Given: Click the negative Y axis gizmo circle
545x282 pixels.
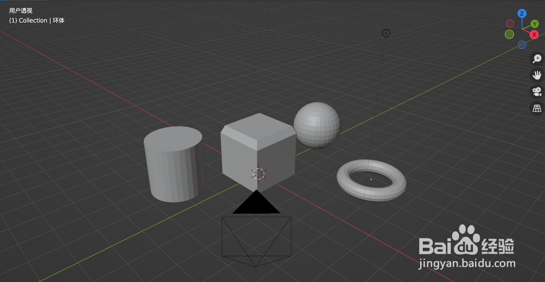Looking at the screenshot, I should (x=509, y=35).
